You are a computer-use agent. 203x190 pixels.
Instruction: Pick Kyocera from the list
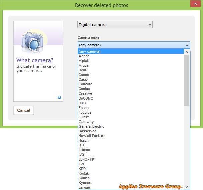pyautogui.click(x=131, y=183)
